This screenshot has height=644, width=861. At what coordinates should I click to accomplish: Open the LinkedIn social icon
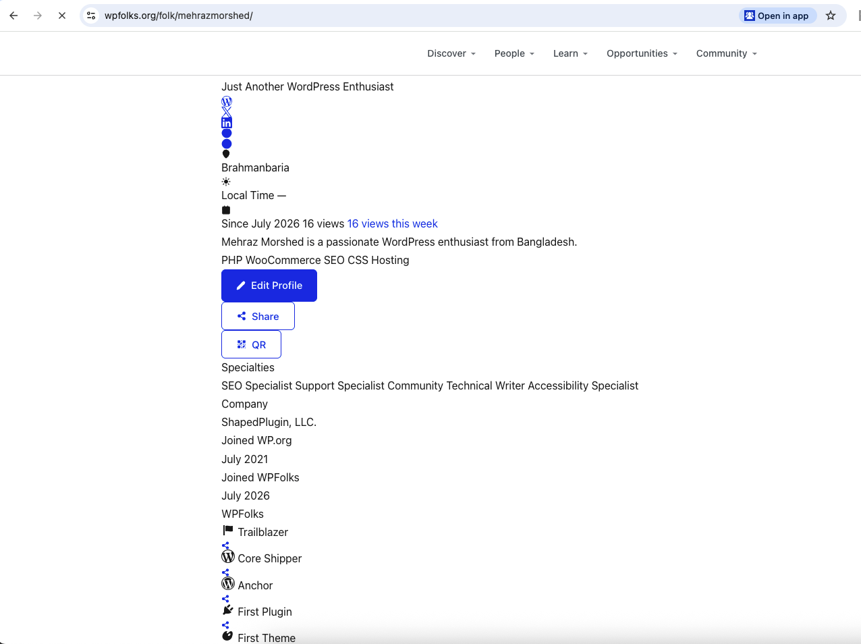click(x=227, y=123)
